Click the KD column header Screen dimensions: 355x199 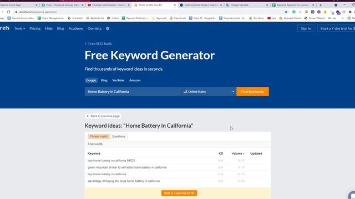(221, 154)
